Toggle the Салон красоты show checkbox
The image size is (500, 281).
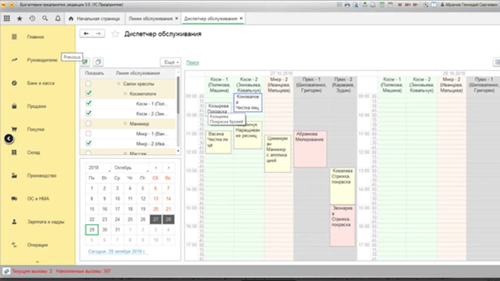click(x=88, y=84)
